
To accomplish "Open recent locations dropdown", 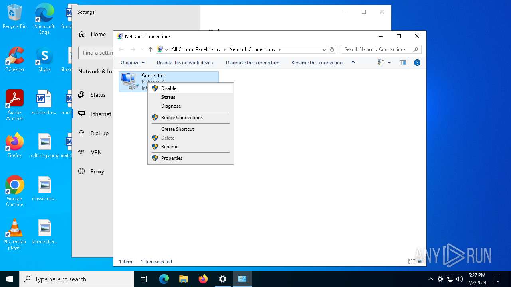I will pos(142,49).
